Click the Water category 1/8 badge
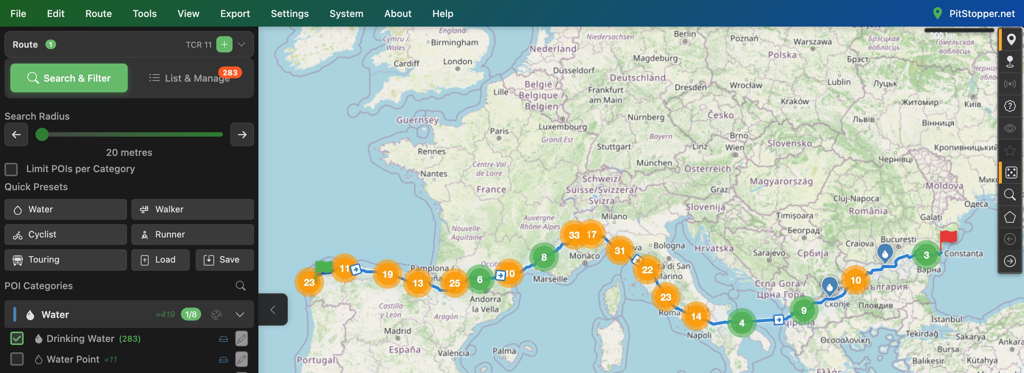1024x373 pixels. click(191, 315)
